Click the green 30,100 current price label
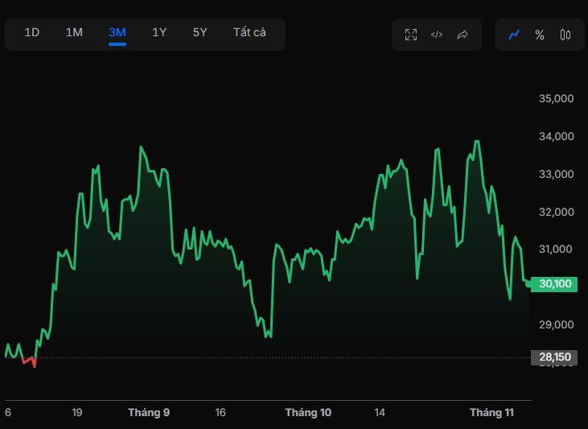Image resolution: width=588 pixels, height=429 pixels. pyautogui.click(x=555, y=283)
